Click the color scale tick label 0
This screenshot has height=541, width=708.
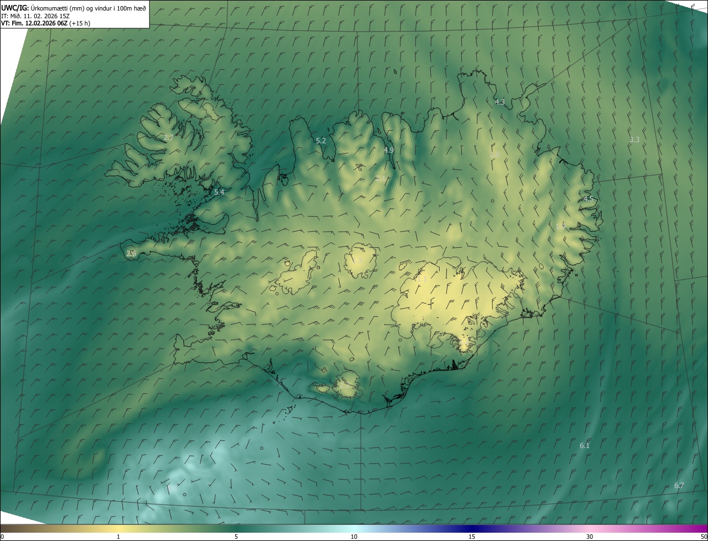click(2, 537)
